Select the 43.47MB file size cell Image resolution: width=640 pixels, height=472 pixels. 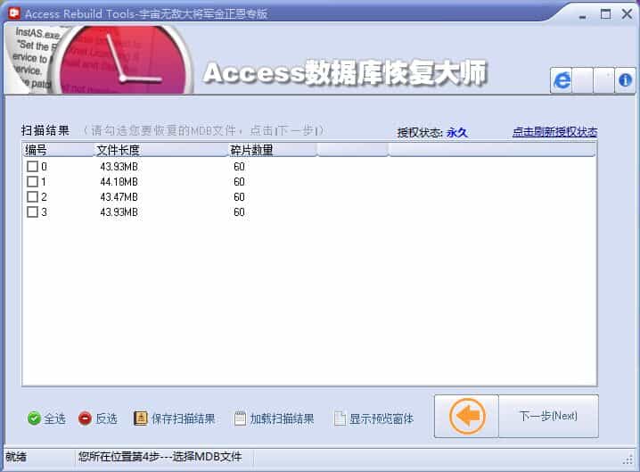(x=119, y=196)
